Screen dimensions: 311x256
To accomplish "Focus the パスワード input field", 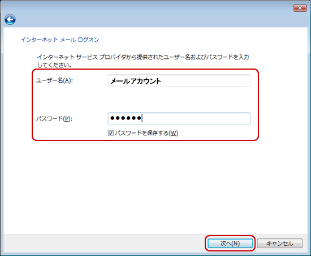I will 179,118.
